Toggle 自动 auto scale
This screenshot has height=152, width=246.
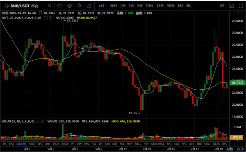pyautogui.click(x=240, y=149)
